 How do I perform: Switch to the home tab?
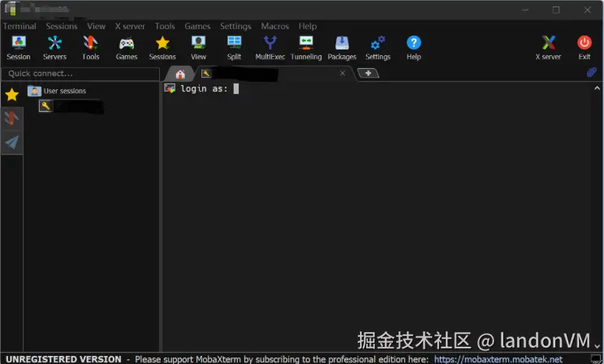pyautogui.click(x=180, y=74)
